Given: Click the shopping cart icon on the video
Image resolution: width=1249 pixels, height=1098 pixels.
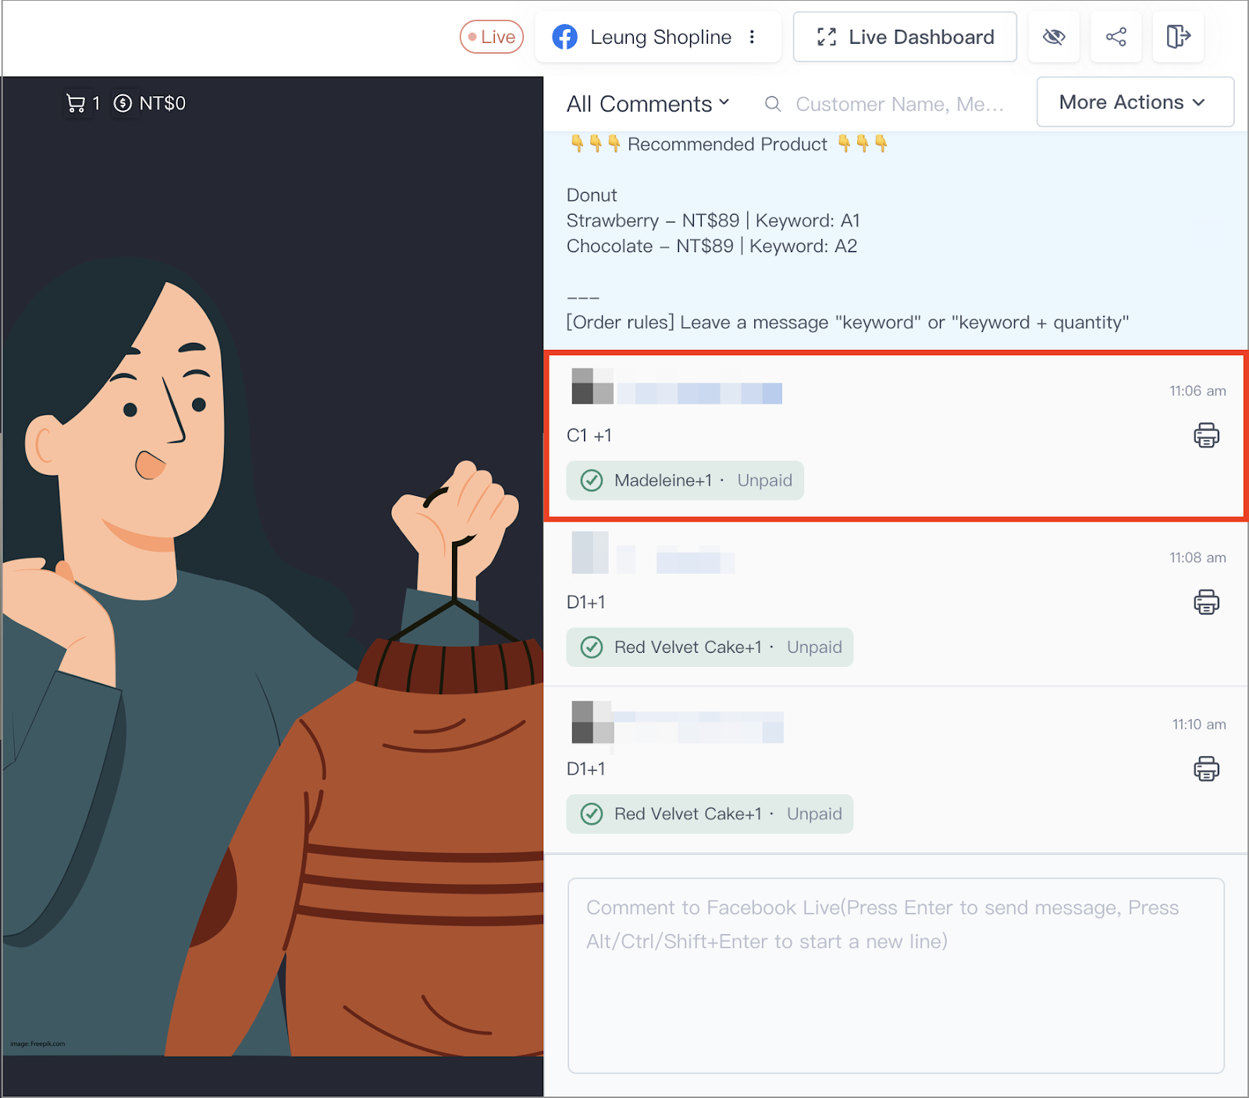Looking at the screenshot, I should tap(76, 102).
